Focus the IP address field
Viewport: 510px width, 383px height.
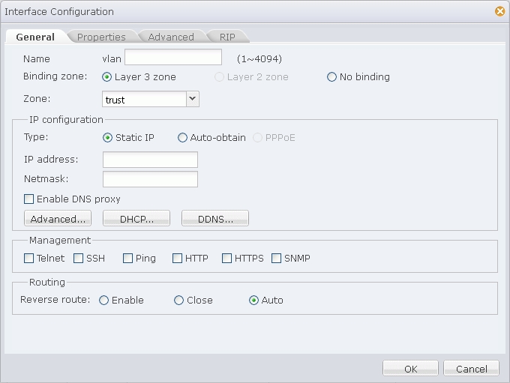[150, 160]
